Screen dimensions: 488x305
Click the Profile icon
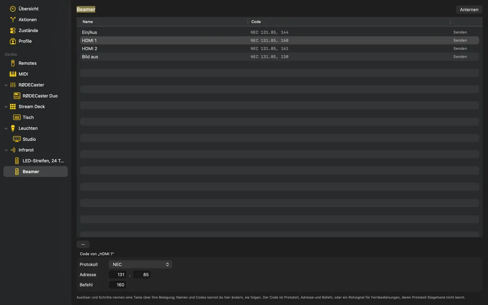(13, 41)
